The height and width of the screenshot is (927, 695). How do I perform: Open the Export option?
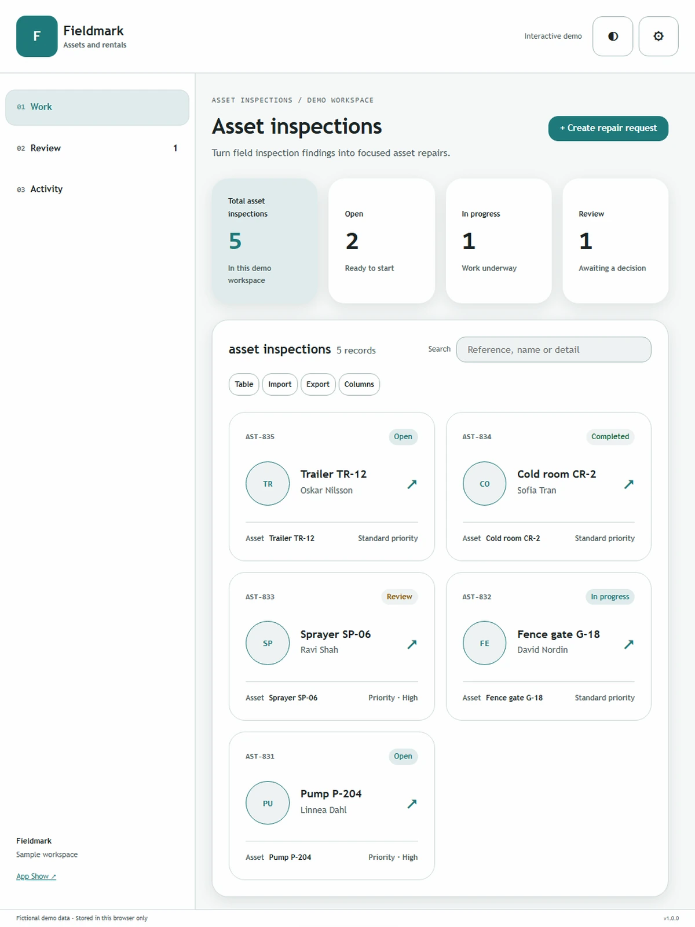click(x=318, y=384)
